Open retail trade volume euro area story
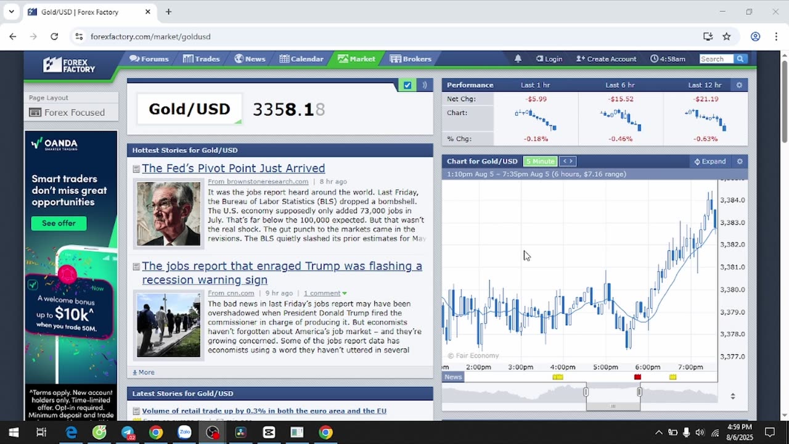The image size is (789, 444). pos(264,411)
